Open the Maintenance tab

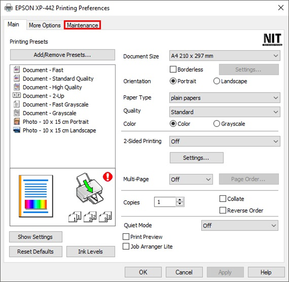pos(82,25)
